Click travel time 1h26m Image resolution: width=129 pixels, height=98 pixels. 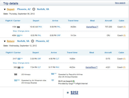coord(72,59)
